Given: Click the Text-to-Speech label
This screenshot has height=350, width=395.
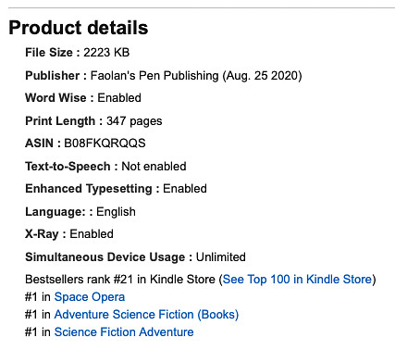Looking at the screenshot, I should 68,166.
